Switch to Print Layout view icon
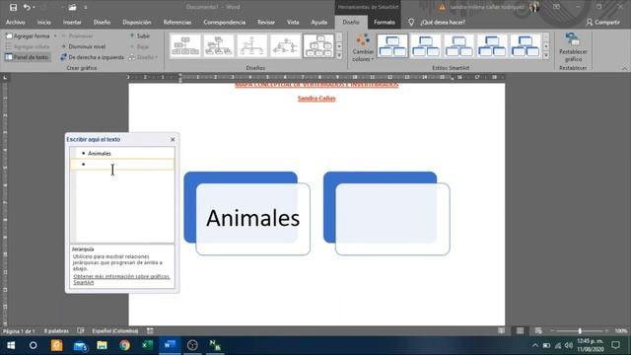The width and height of the screenshot is (631, 355). point(520,331)
